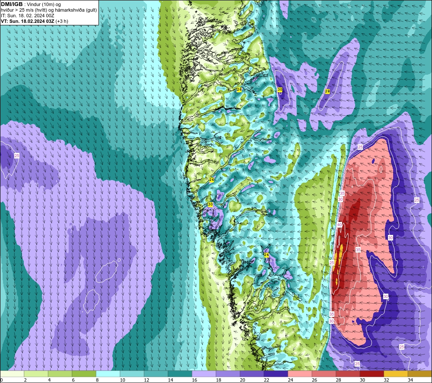Click the '32' tick on the legend scale
The image size is (432, 383).
pyautogui.click(x=386, y=380)
